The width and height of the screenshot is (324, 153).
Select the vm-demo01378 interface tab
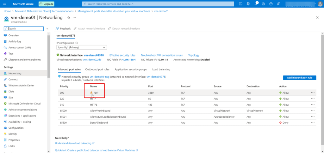point(66,35)
